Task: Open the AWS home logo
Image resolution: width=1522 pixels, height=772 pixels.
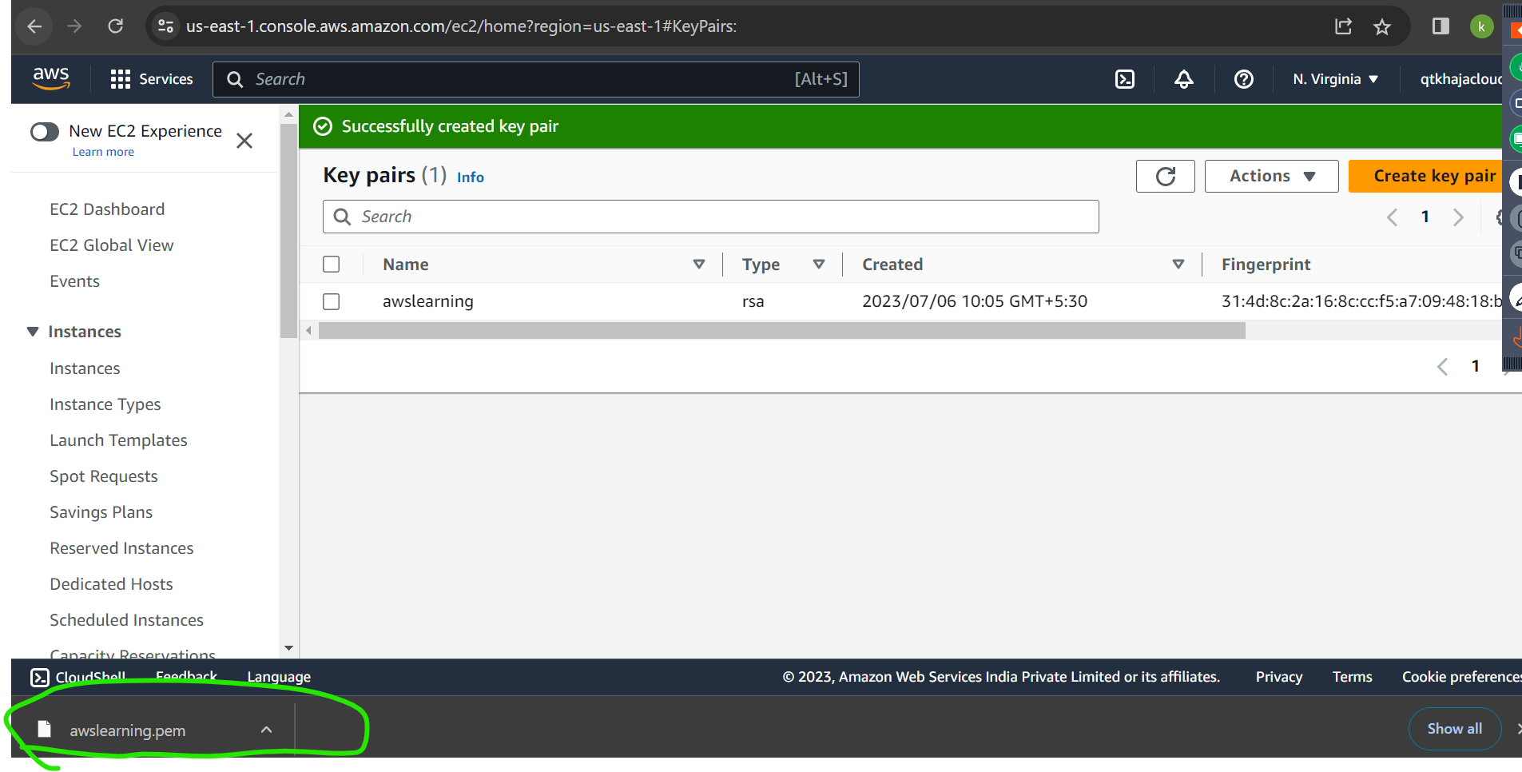Action: click(51, 78)
